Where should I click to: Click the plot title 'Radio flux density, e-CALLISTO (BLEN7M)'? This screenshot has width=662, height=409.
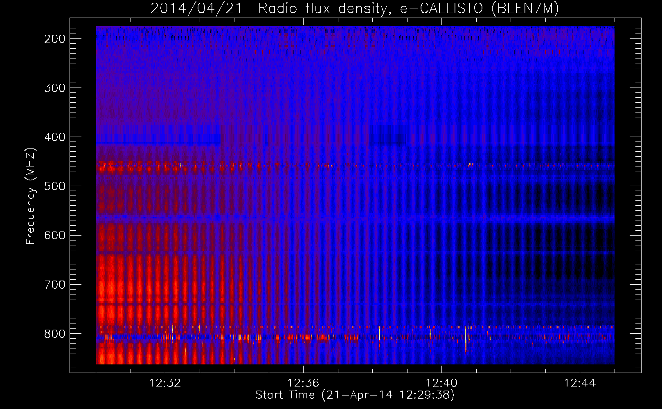pyautogui.click(x=408, y=9)
